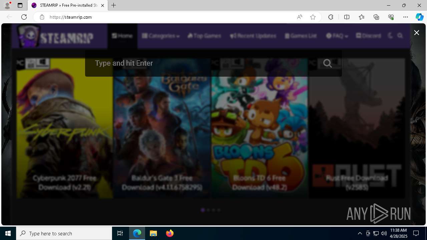This screenshot has height=240, width=427.
Task: Open tab actions menu icon
Action: [20, 5]
